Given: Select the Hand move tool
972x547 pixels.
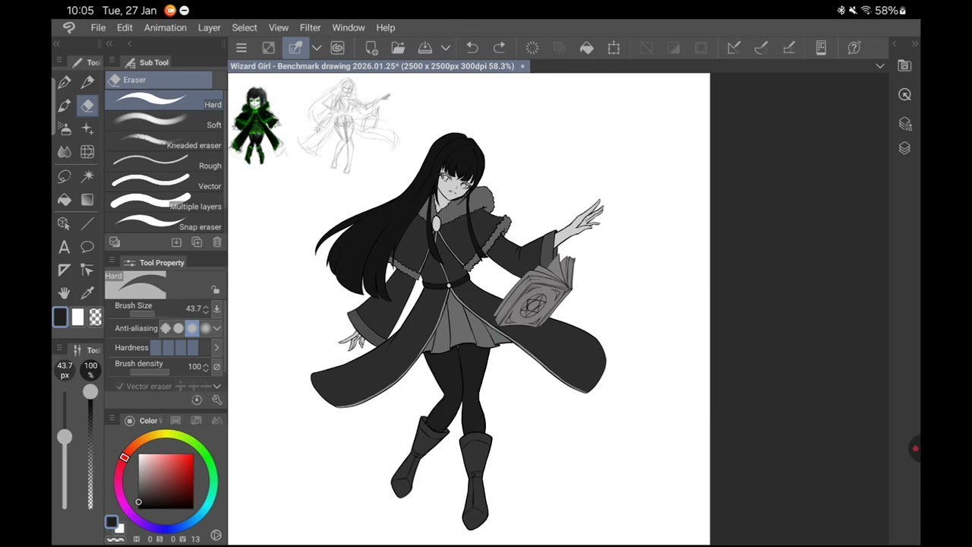Looking at the screenshot, I should click(x=65, y=292).
